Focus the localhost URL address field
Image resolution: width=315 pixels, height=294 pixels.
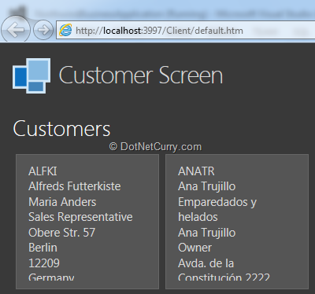pyautogui.click(x=185, y=31)
